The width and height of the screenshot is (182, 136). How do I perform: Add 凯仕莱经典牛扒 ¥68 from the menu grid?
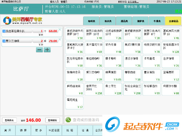click(75, 62)
